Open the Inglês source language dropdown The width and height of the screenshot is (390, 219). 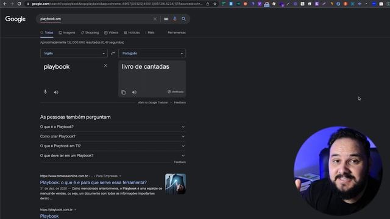click(74, 54)
